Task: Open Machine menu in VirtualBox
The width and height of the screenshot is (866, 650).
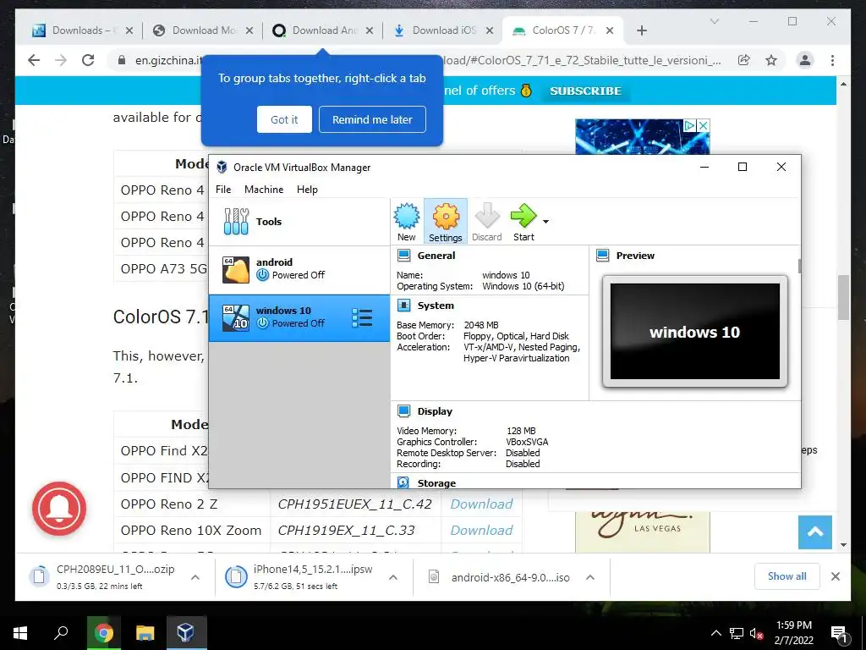Action: pos(264,189)
